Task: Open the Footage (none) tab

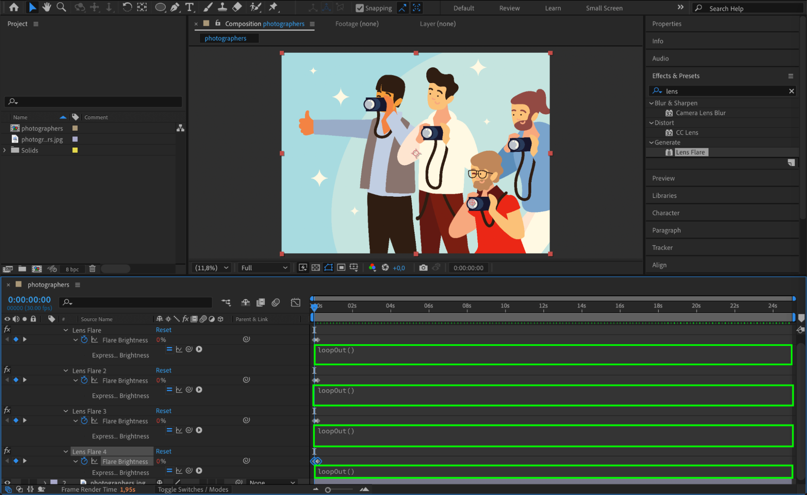Action: (x=357, y=24)
